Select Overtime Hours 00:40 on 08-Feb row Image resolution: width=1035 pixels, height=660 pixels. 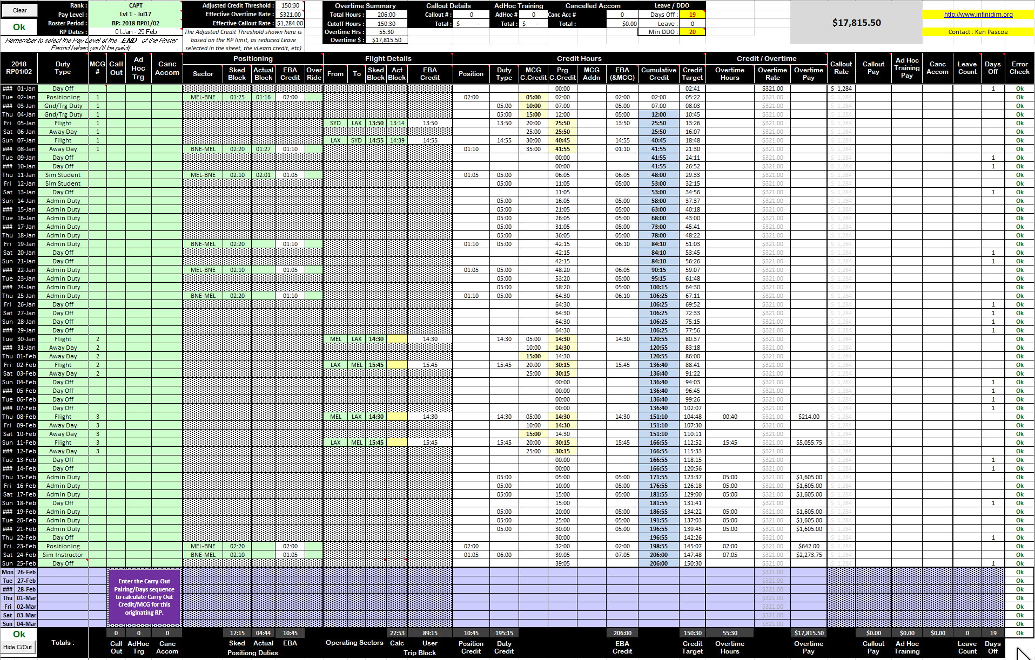tap(730, 417)
